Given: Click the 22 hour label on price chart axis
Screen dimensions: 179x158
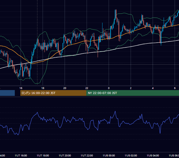Looking at the screenshot, I should pyautogui.click(x=87, y=88).
